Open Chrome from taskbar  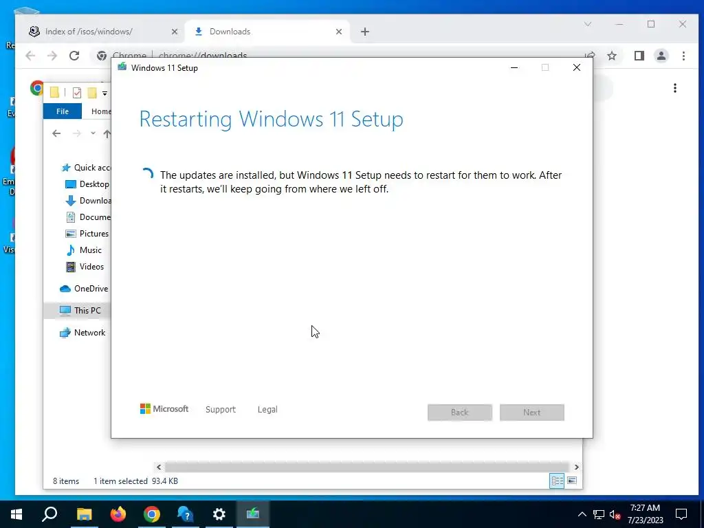tap(152, 514)
